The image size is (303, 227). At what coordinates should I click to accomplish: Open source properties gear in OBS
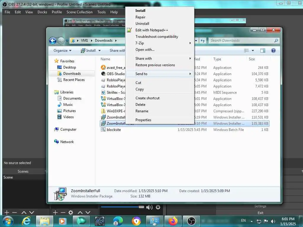point(71,213)
